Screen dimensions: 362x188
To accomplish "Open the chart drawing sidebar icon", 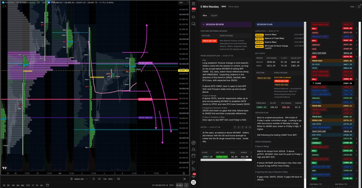I will [x=193, y=162].
